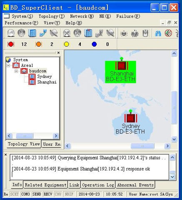This screenshot has width=182, height=200.
Task: Open the Topology(T) menu
Action: [52, 16]
